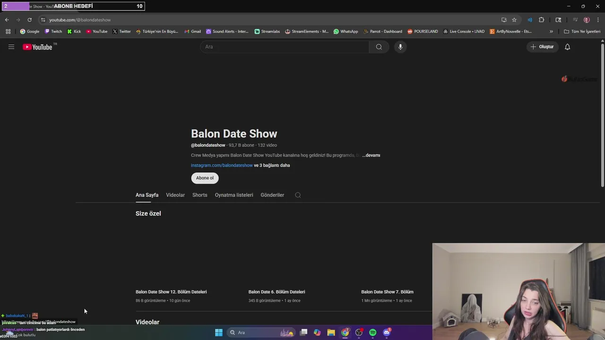Open the WhatsApp bookmark
The image size is (605, 340).
point(346,32)
